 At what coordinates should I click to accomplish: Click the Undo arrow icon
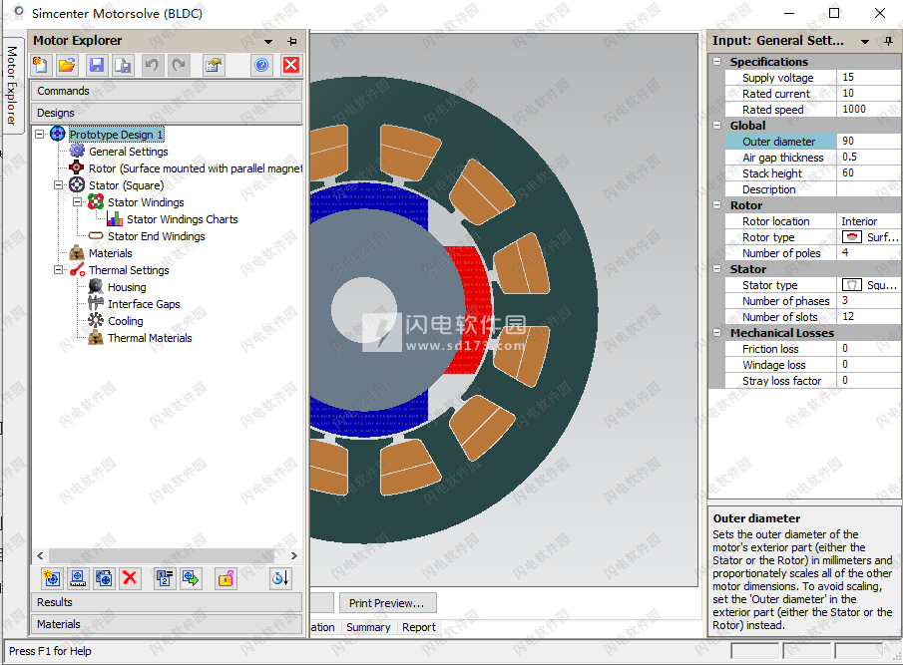coord(152,65)
